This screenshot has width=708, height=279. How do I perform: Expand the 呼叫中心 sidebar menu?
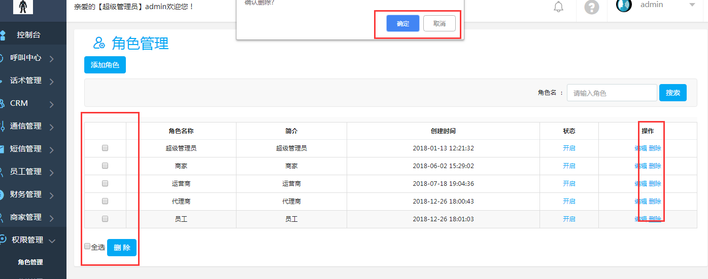coord(52,59)
